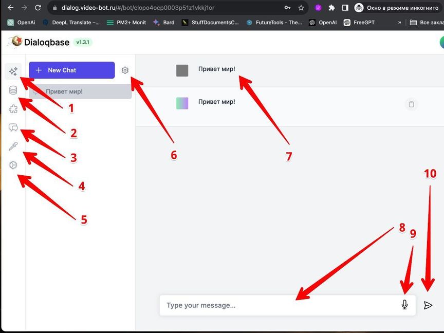Open the OpenAi bookmark left of DeepL
Image resolution: width=444 pixels, height=333 pixels.
[21, 23]
